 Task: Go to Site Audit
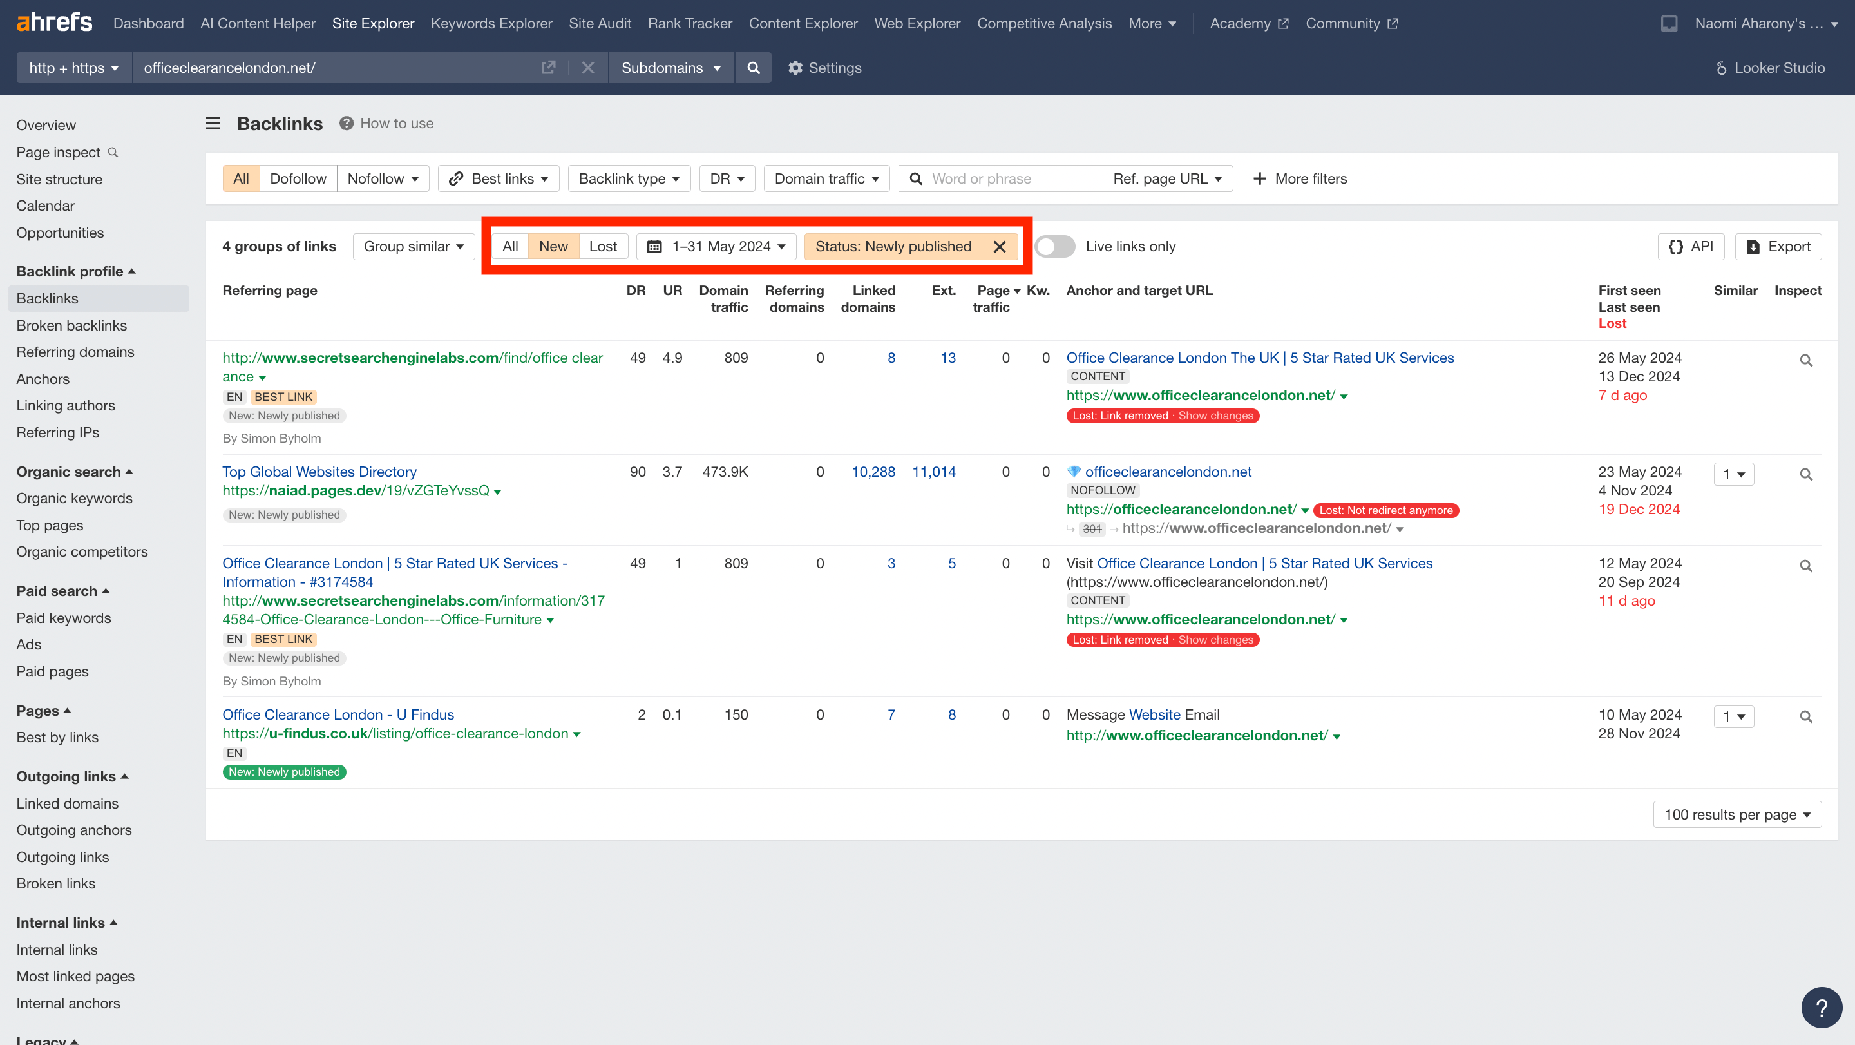click(x=600, y=23)
